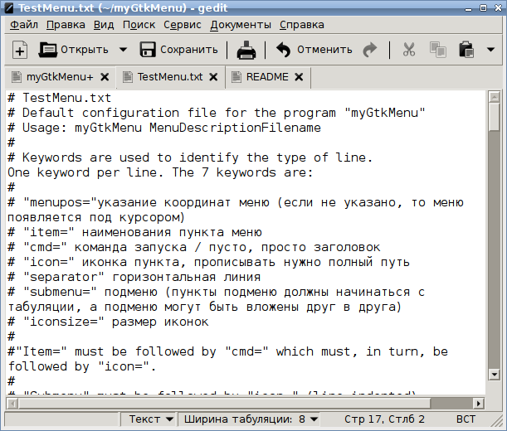The height and width of the screenshot is (431, 507).
Task: Click the line starting with #"Item=" must be
Action: coord(228,351)
